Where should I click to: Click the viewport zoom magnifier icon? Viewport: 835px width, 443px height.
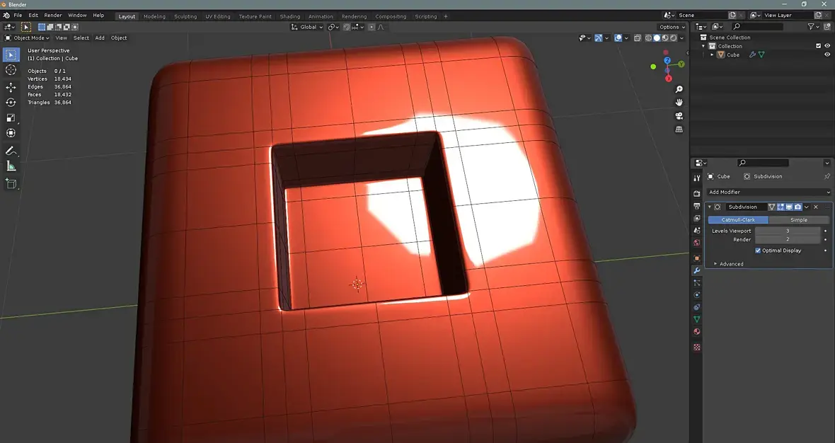(679, 89)
